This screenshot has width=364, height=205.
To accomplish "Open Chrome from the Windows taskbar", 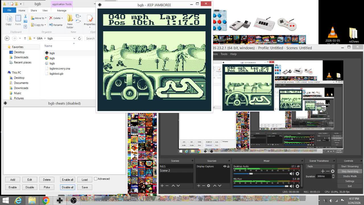I will point(46,200).
